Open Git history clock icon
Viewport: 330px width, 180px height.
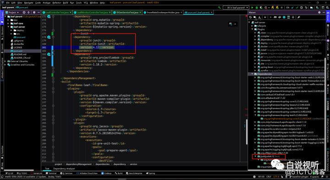(302, 8)
